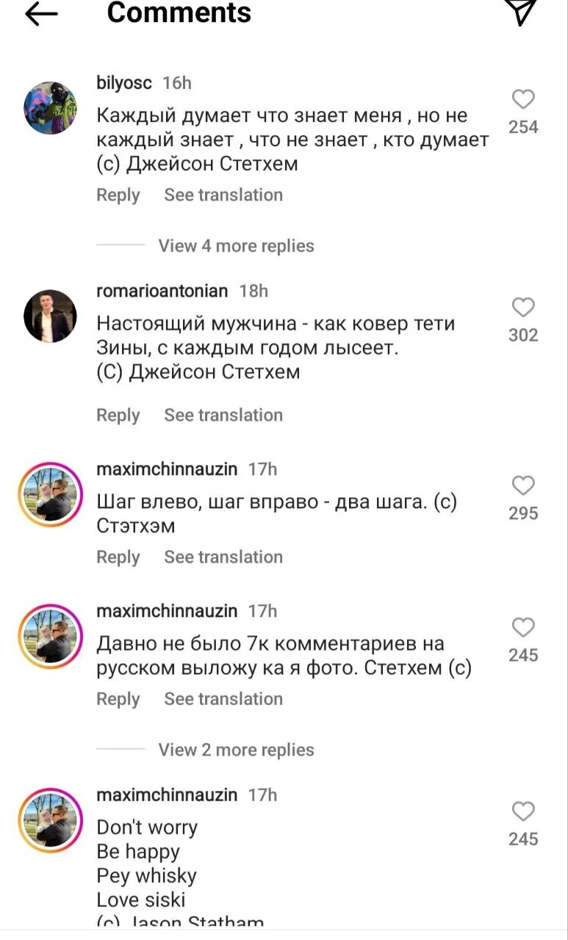Tap the share icon next to Comments header

522,12
